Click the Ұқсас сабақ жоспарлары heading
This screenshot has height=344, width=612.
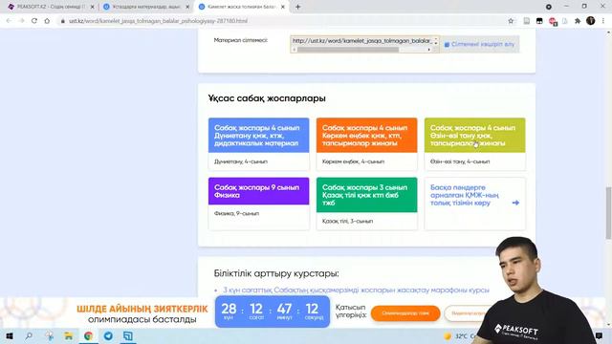coord(267,98)
